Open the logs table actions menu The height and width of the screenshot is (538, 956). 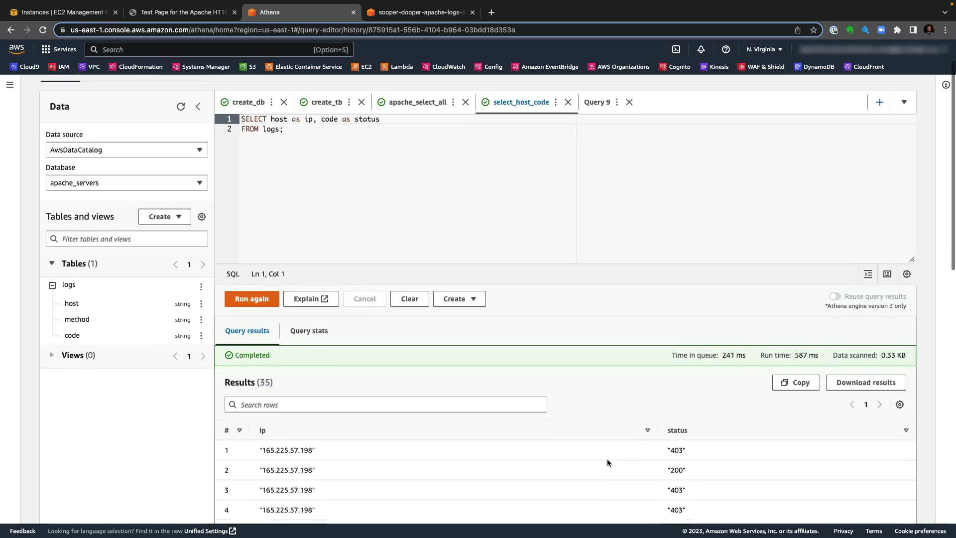(201, 286)
